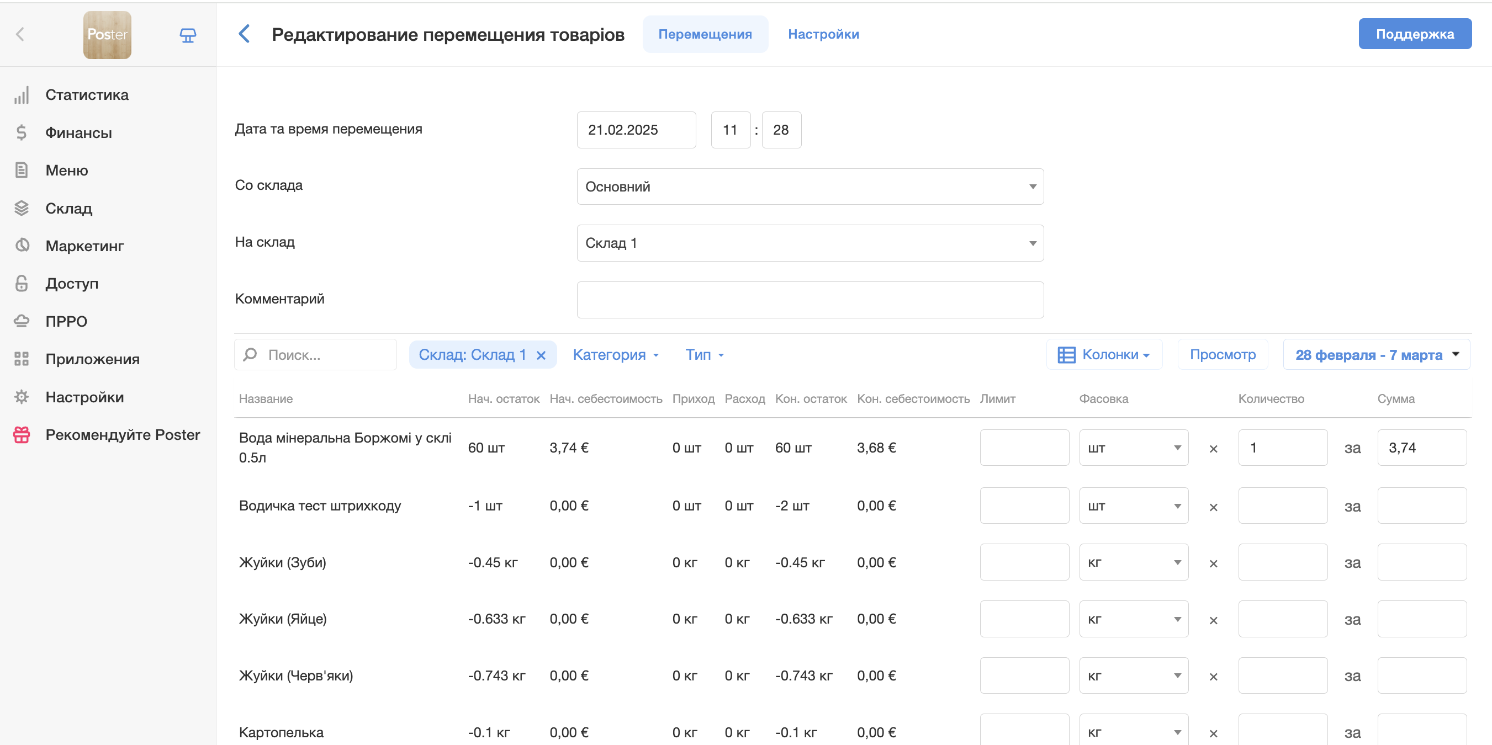This screenshot has width=1492, height=745.
Task: Click the Маркетинг pie icon
Action: tap(22, 246)
